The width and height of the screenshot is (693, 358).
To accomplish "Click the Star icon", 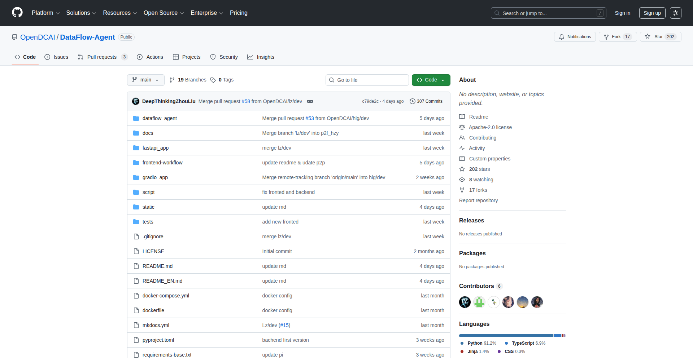I will [648, 36].
